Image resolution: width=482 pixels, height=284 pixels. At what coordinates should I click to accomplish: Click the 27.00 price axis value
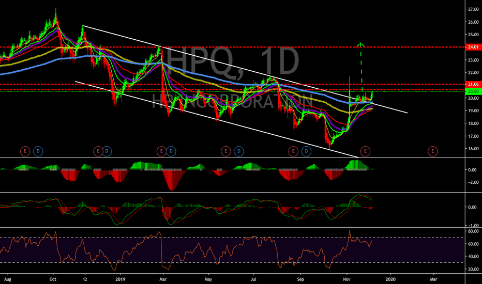pos(473,9)
